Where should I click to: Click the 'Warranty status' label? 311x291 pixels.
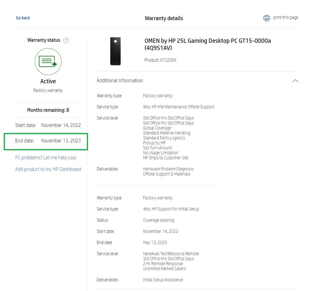click(44, 40)
